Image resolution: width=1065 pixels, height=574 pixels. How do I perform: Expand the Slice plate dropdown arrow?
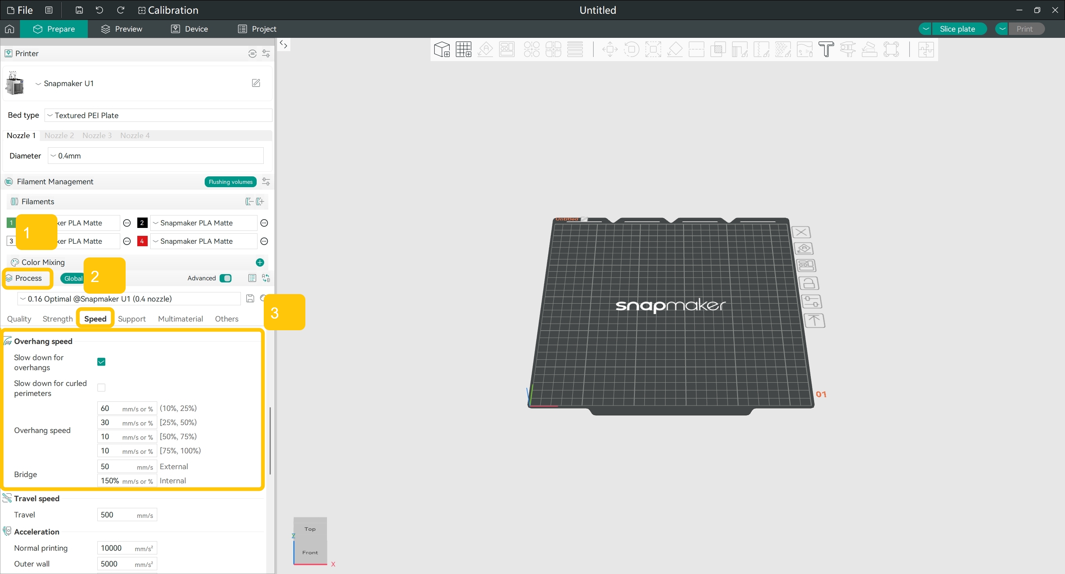[x=926, y=29]
